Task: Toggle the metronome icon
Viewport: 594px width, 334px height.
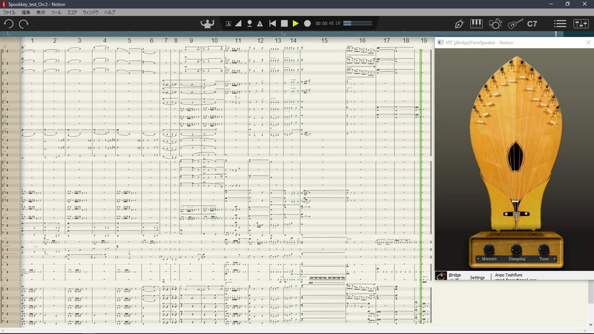Action: pyautogui.click(x=260, y=24)
